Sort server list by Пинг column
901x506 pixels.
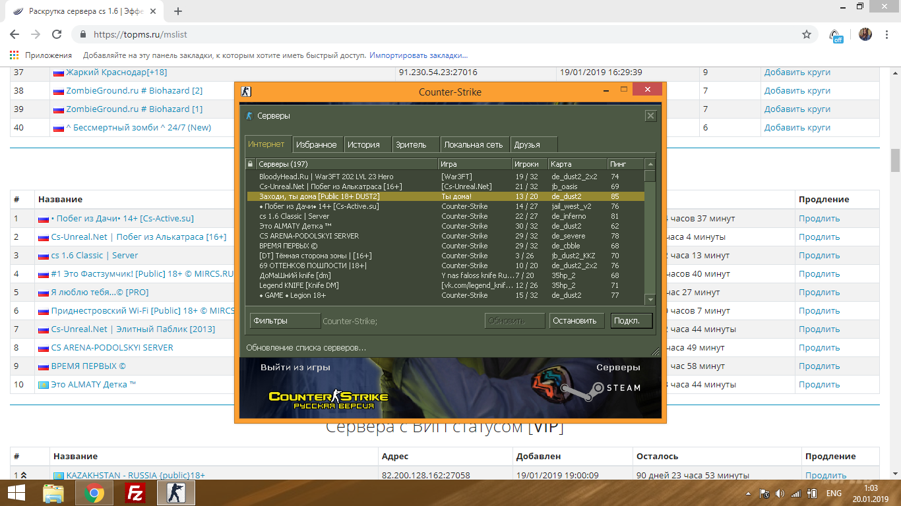[x=627, y=164]
